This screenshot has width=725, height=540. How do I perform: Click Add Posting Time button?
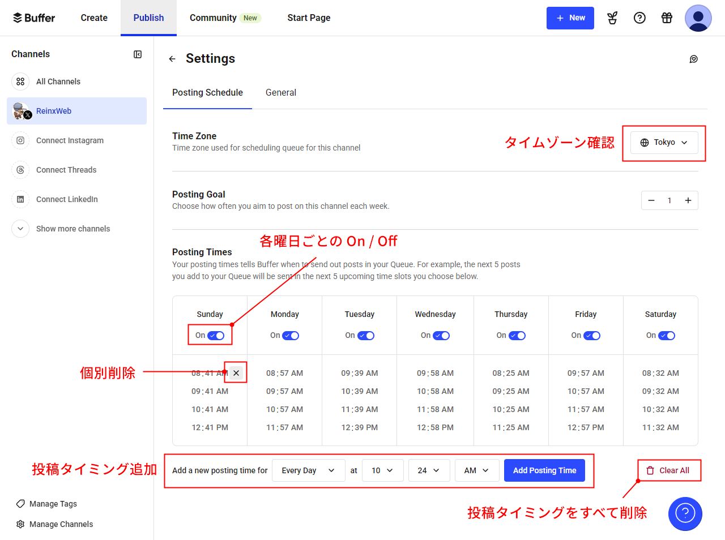[x=544, y=470]
